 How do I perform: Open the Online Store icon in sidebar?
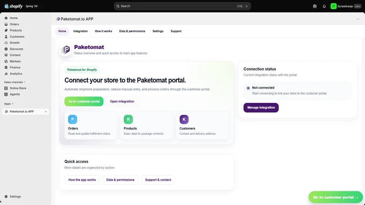pyautogui.click(x=6, y=88)
